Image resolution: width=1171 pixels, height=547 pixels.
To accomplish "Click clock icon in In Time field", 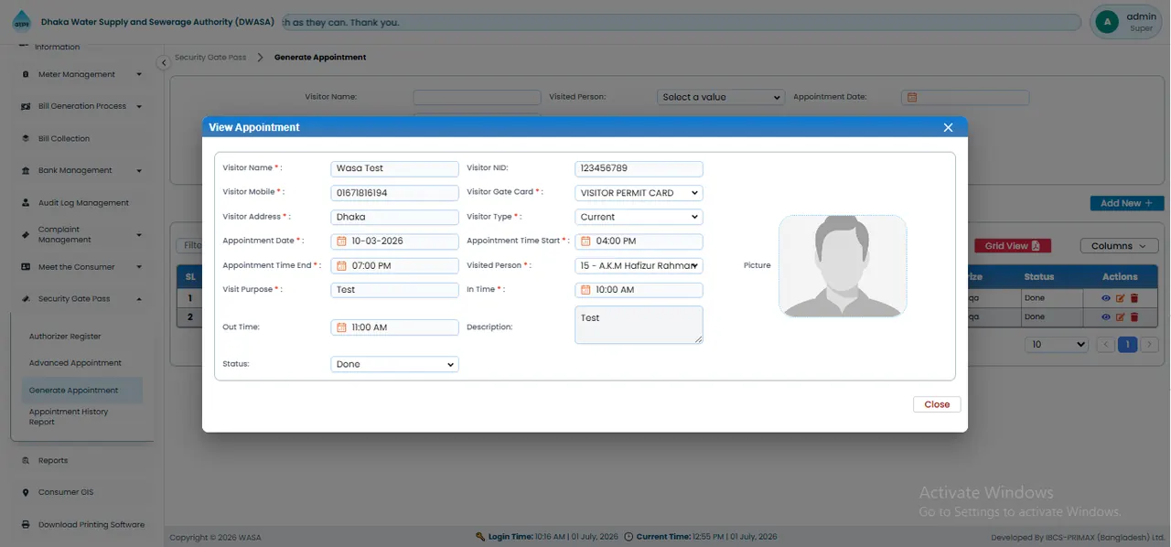I will click(586, 290).
